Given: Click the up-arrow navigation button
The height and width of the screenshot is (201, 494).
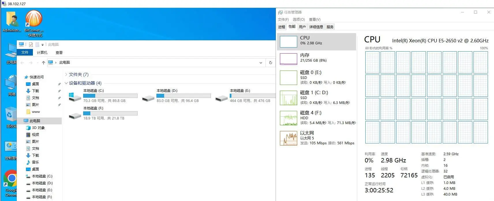Looking at the screenshot, I should pos(43,62).
